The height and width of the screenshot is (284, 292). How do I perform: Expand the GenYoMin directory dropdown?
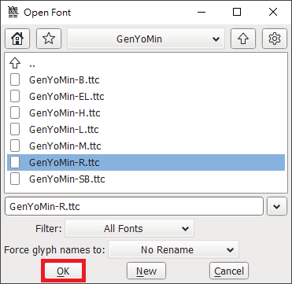pos(146,39)
